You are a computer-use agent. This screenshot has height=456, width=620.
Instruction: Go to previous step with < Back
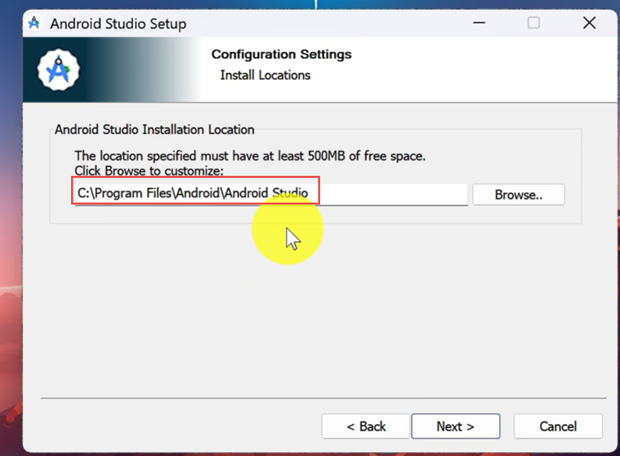(x=366, y=426)
